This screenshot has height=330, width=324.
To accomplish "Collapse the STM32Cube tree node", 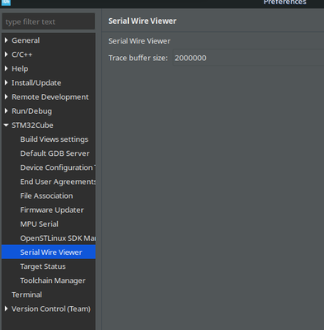I will (x=6, y=125).
